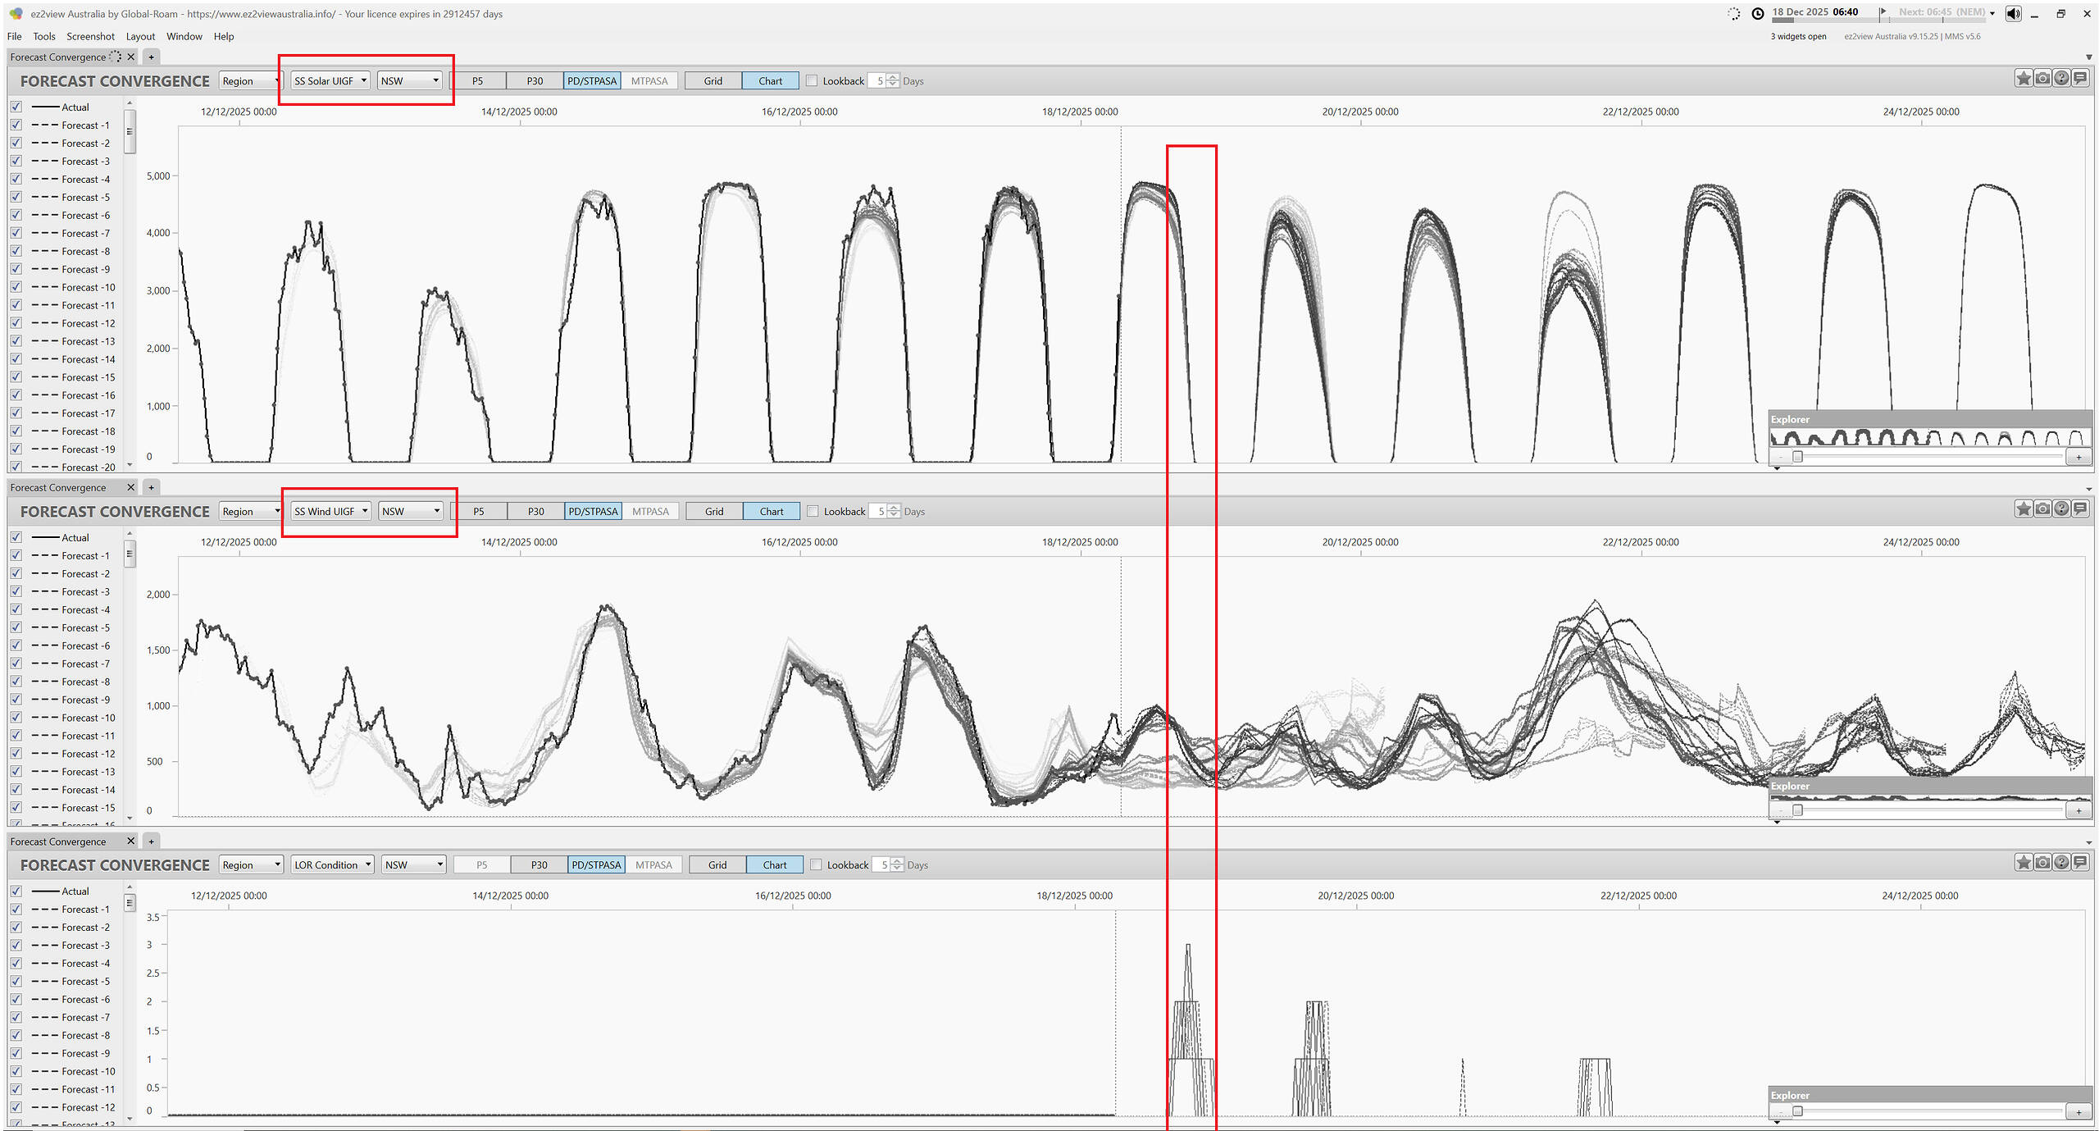
Task: Add new tab with plus icon beside top Forecast Convergence tab
Action: (x=151, y=57)
